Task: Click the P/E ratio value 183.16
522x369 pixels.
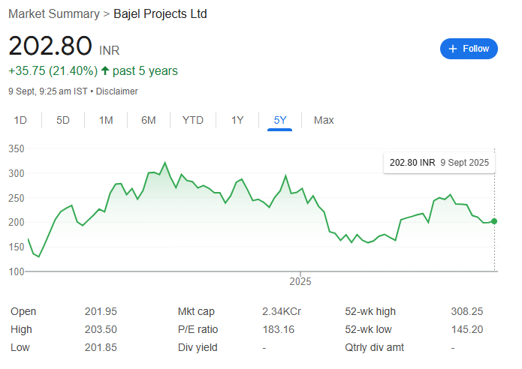Action: pyautogui.click(x=279, y=329)
